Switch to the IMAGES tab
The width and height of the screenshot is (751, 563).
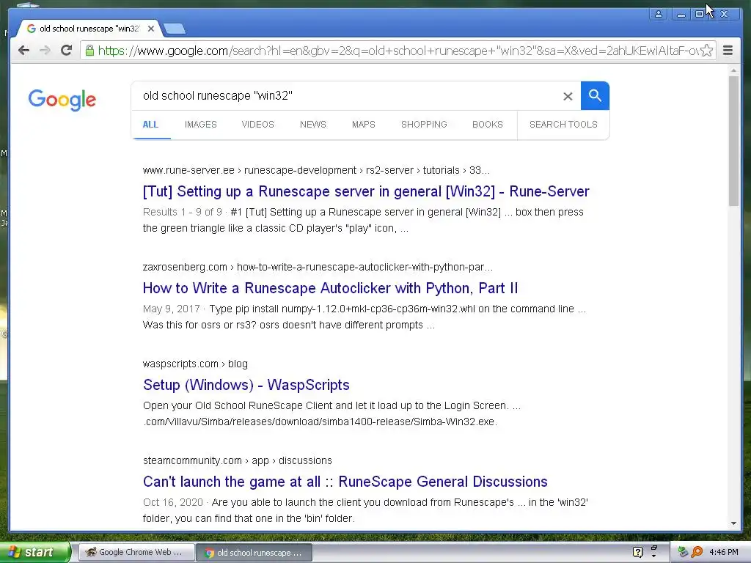pos(201,125)
